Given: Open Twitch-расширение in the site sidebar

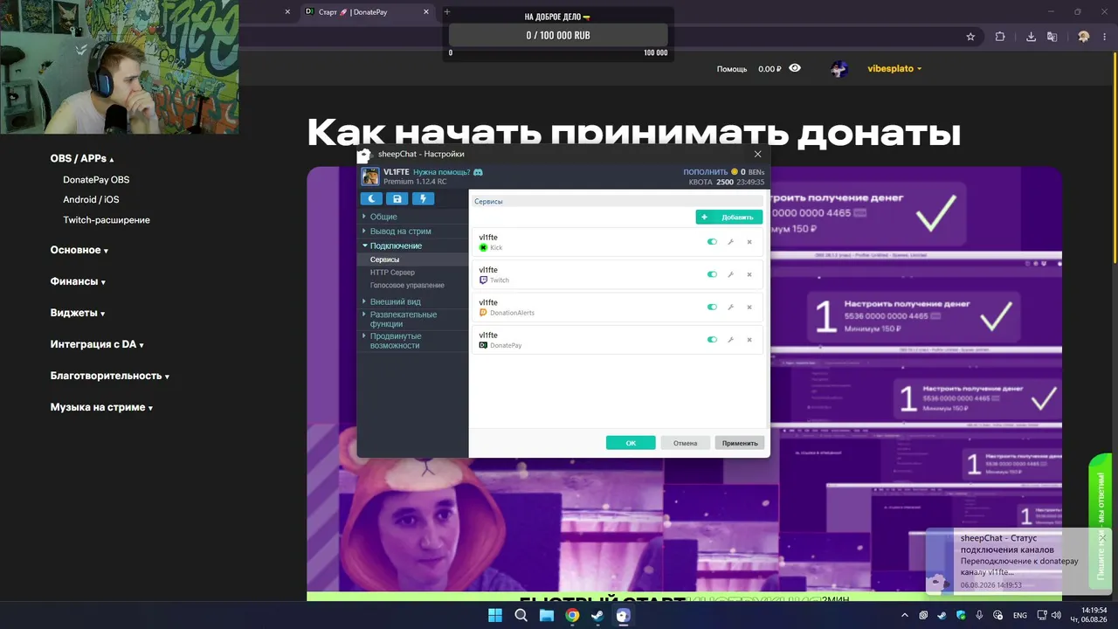Looking at the screenshot, I should coord(107,220).
